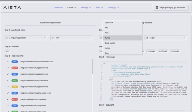Viewport: 192px width, 112px height.
Task: Click the endpoints list scrollbar
Action: click(92, 67)
